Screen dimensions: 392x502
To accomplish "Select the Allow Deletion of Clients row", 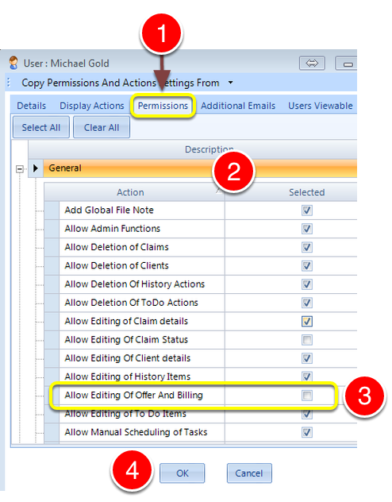I will point(201,266).
